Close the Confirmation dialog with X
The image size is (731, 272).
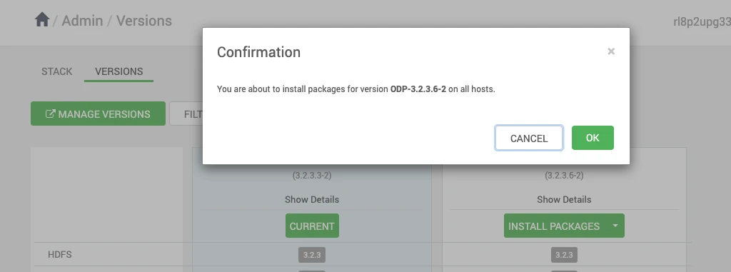(611, 51)
